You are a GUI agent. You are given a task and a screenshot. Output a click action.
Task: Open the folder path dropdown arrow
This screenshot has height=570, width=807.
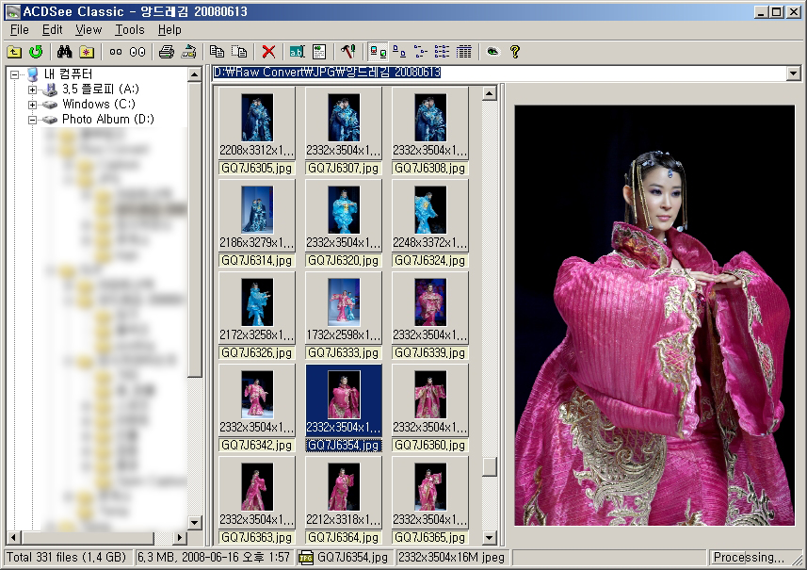click(x=794, y=73)
